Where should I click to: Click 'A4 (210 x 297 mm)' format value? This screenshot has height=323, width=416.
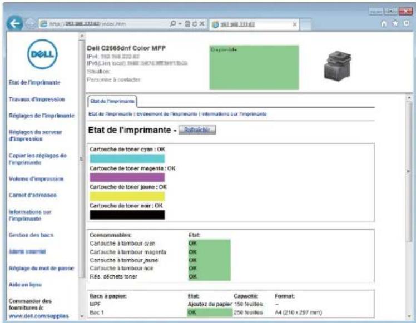[x=298, y=312]
